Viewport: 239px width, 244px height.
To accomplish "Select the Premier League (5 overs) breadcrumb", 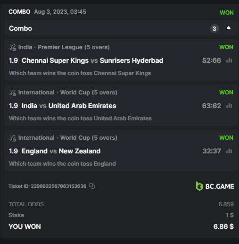I will coord(74,47).
